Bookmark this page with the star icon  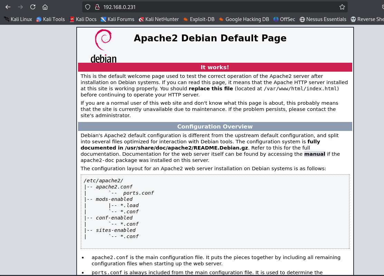tap(342, 7)
